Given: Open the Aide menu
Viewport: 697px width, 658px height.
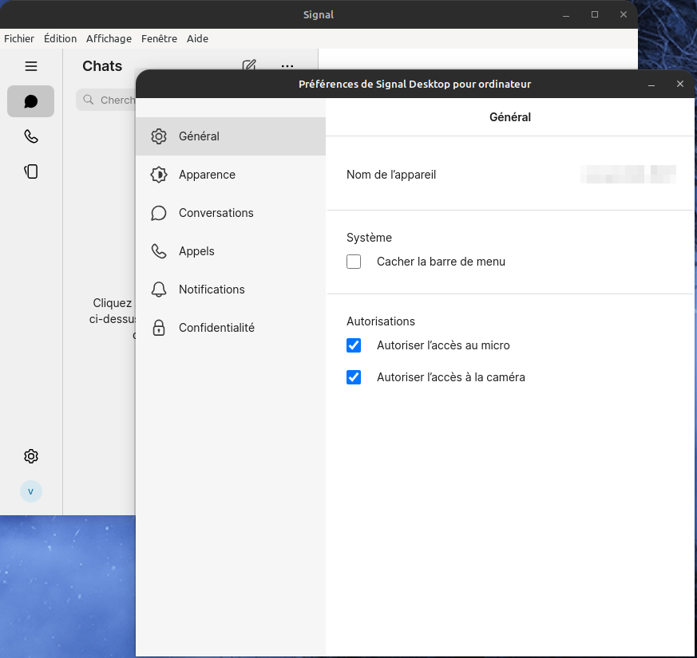Looking at the screenshot, I should coord(197,38).
